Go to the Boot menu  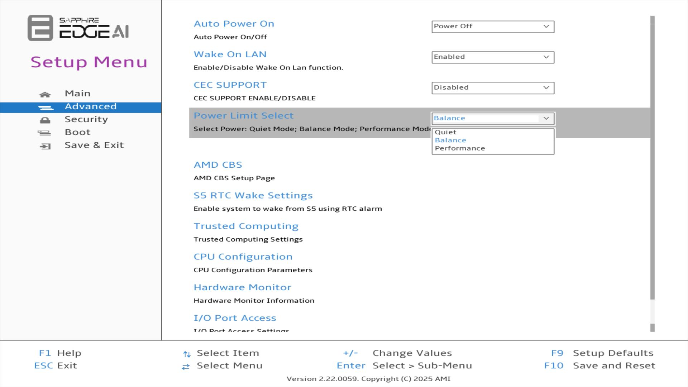click(77, 132)
